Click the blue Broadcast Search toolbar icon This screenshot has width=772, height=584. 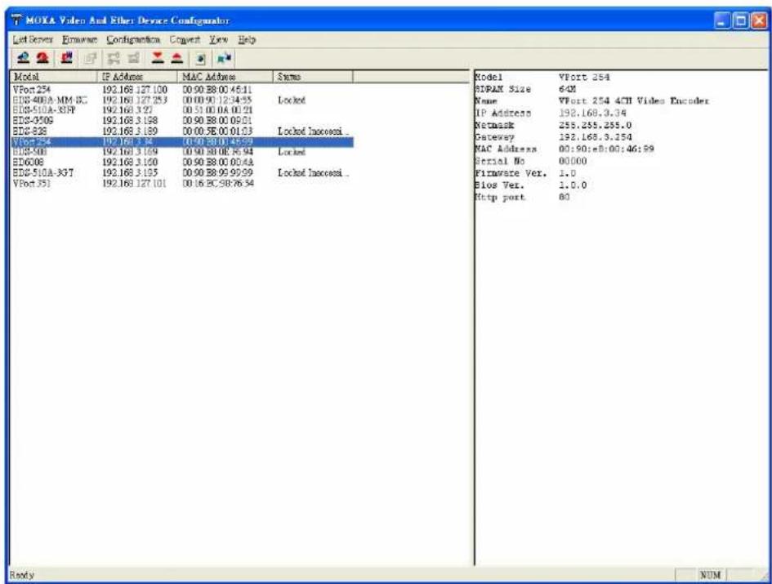coord(23,58)
